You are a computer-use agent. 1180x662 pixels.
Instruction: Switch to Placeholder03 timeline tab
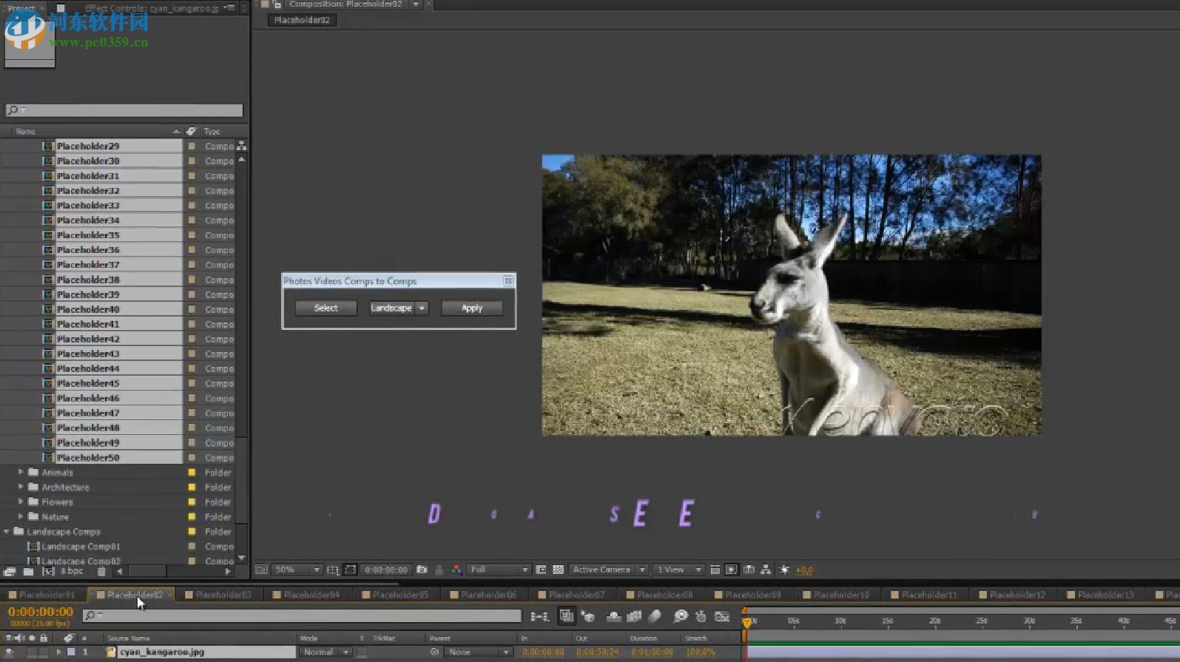pos(223,595)
